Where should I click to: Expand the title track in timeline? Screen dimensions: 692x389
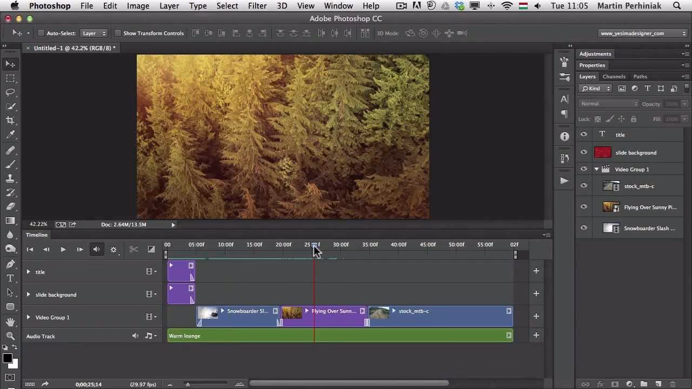[28, 272]
